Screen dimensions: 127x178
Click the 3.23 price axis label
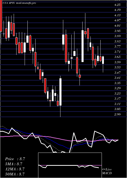[117, 93]
